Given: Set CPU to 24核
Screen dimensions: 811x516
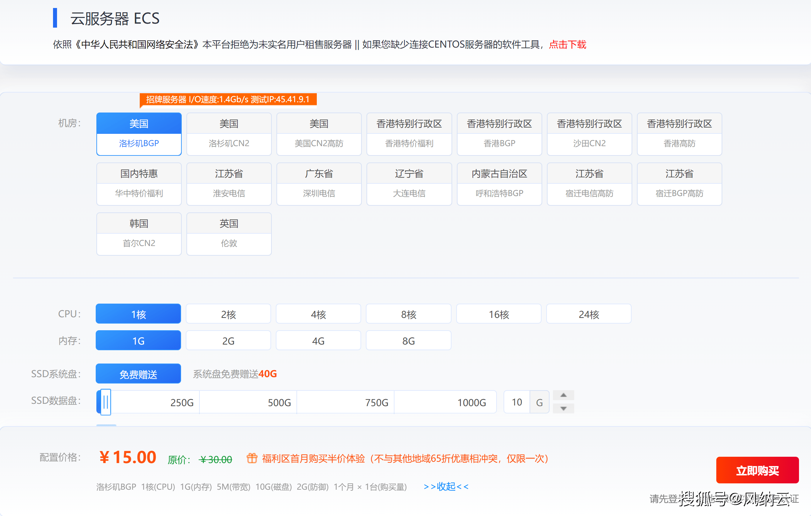Looking at the screenshot, I should [x=588, y=314].
